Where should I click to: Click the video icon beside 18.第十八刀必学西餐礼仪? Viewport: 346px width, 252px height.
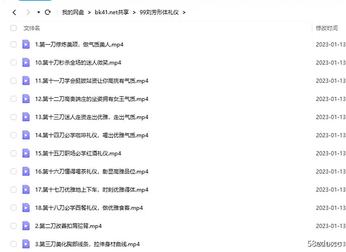pyautogui.click(x=26, y=208)
